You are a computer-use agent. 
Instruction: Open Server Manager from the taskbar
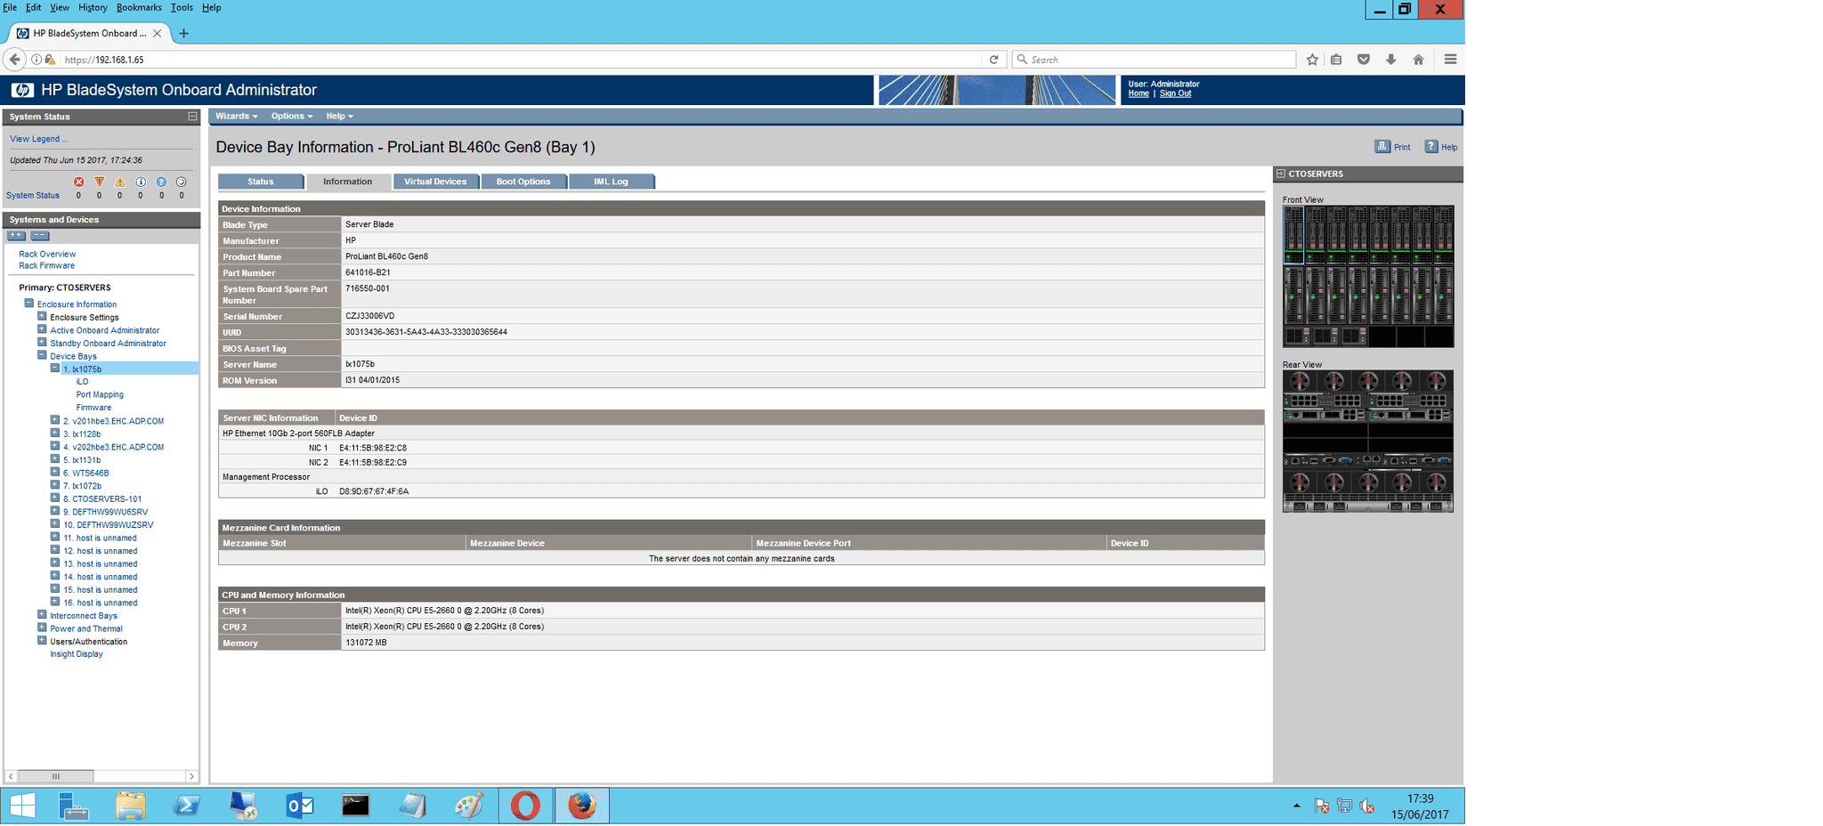point(73,806)
